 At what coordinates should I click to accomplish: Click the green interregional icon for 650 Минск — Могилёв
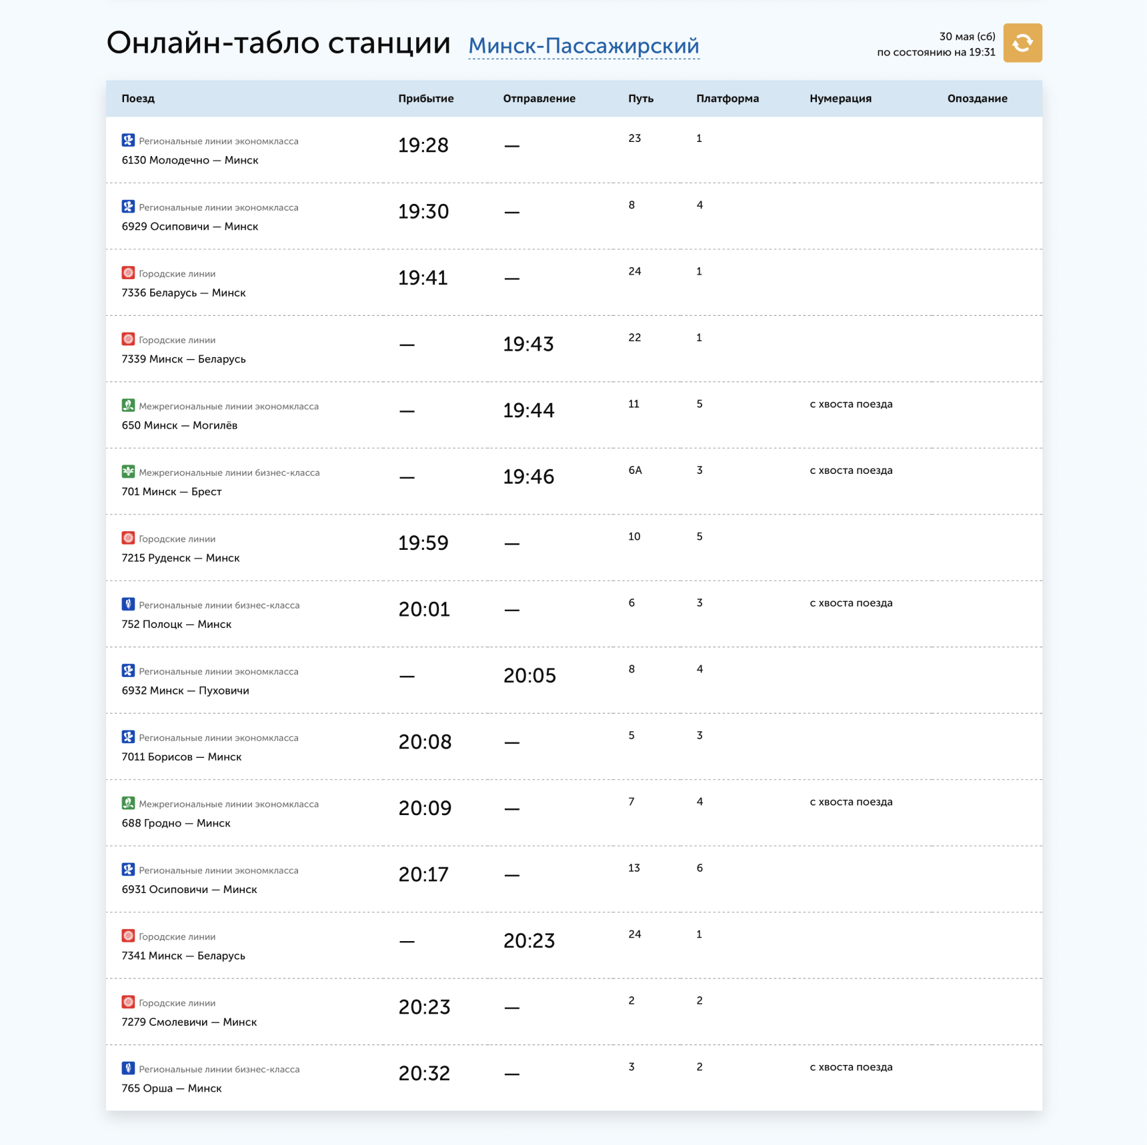point(128,406)
